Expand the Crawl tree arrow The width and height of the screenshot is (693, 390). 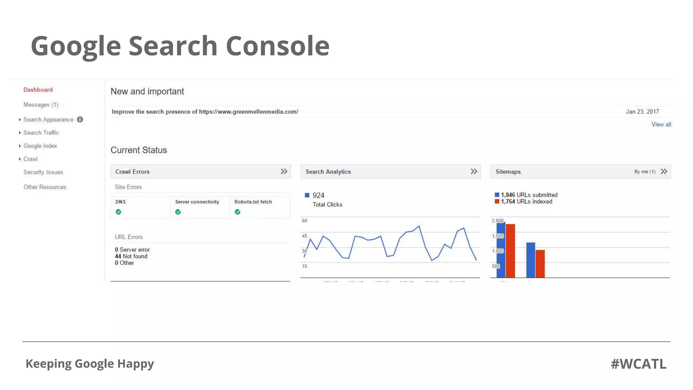coord(20,159)
